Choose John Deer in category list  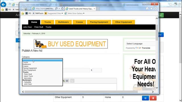click(28, 84)
